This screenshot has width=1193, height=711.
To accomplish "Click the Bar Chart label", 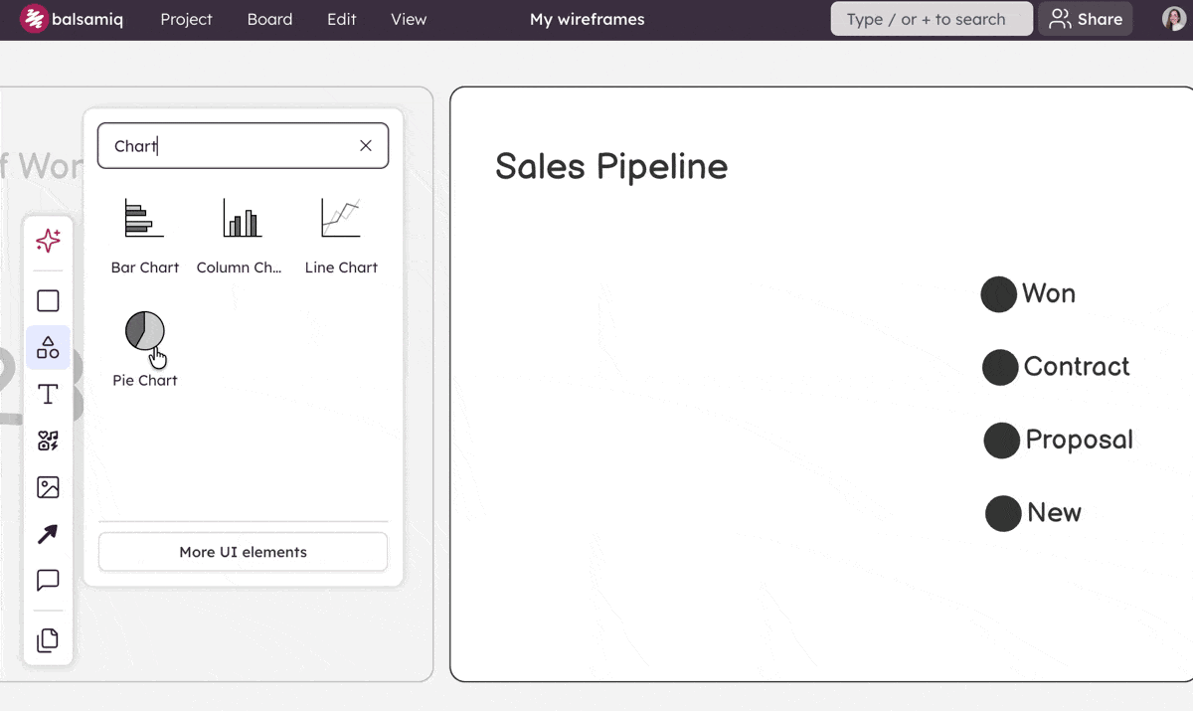I will tap(145, 267).
